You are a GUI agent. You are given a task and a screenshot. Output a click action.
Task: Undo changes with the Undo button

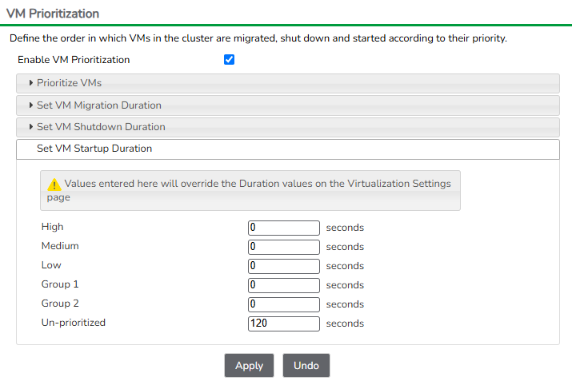306,365
